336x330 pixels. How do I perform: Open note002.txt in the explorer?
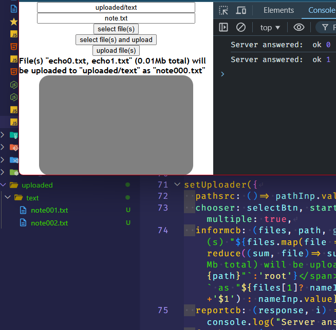(49, 223)
